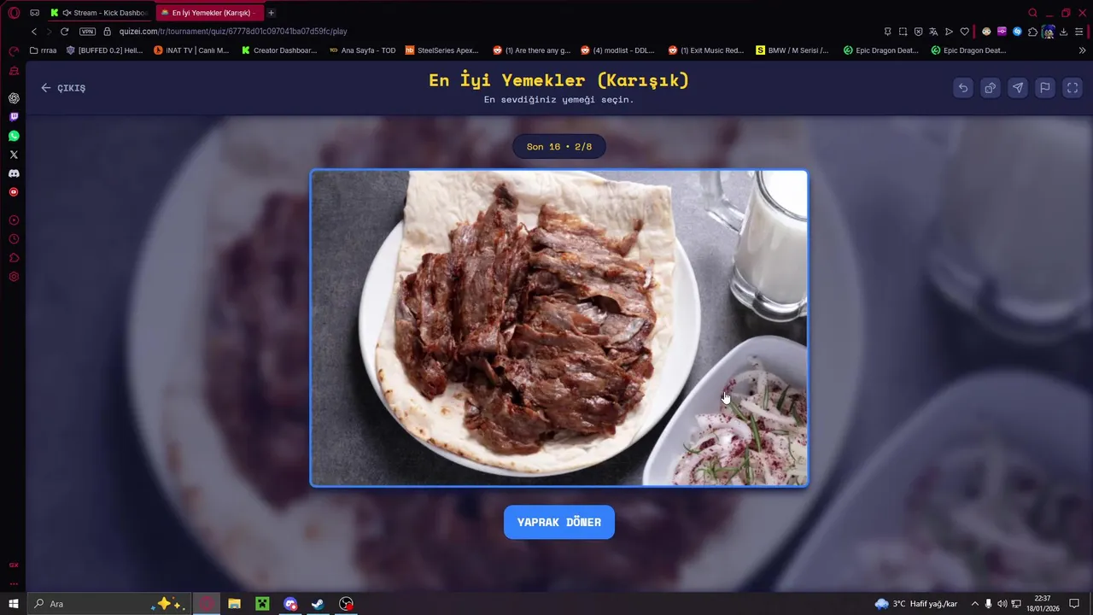
Task: Click the YAPRAK DÖNER button
Action: pos(559,522)
